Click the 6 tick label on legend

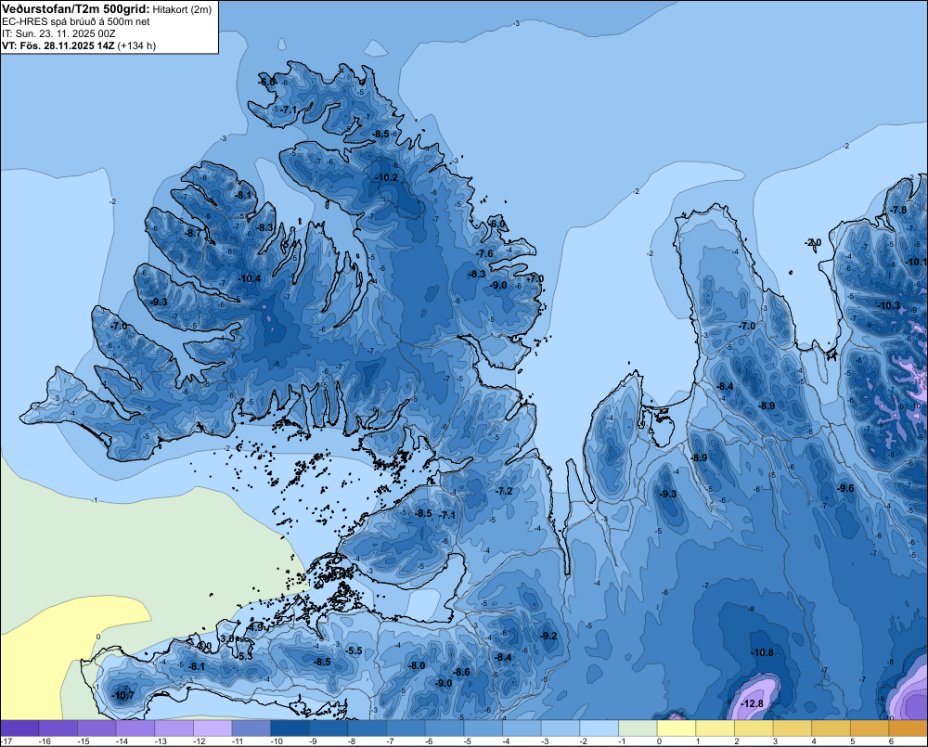891,741
